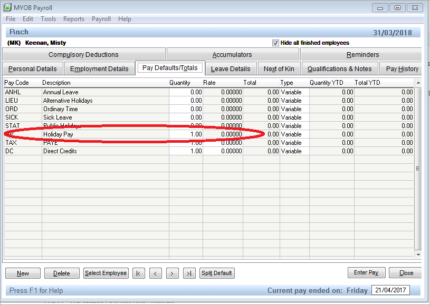Switch to Accumulators tab
Viewport: 430px width, 305px height.
(232, 54)
